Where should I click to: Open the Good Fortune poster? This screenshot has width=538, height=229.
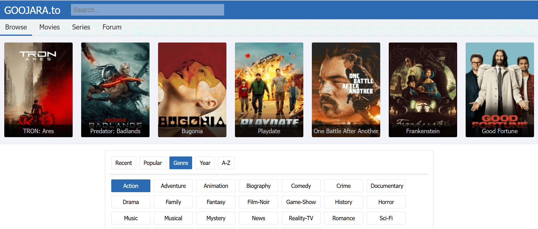tap(500, 90)
